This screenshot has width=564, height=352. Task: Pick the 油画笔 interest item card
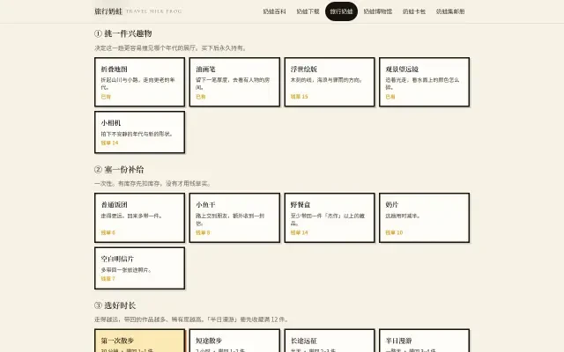click(x=234, y=82)
